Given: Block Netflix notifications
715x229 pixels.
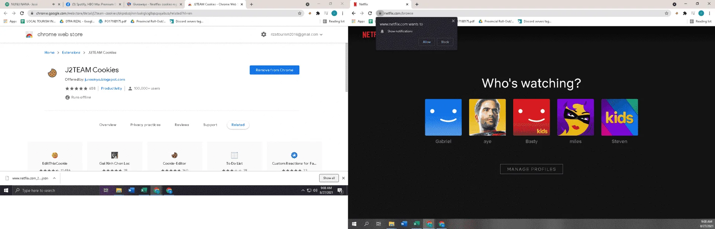Looking at the screenshot, I should [445, 42].
